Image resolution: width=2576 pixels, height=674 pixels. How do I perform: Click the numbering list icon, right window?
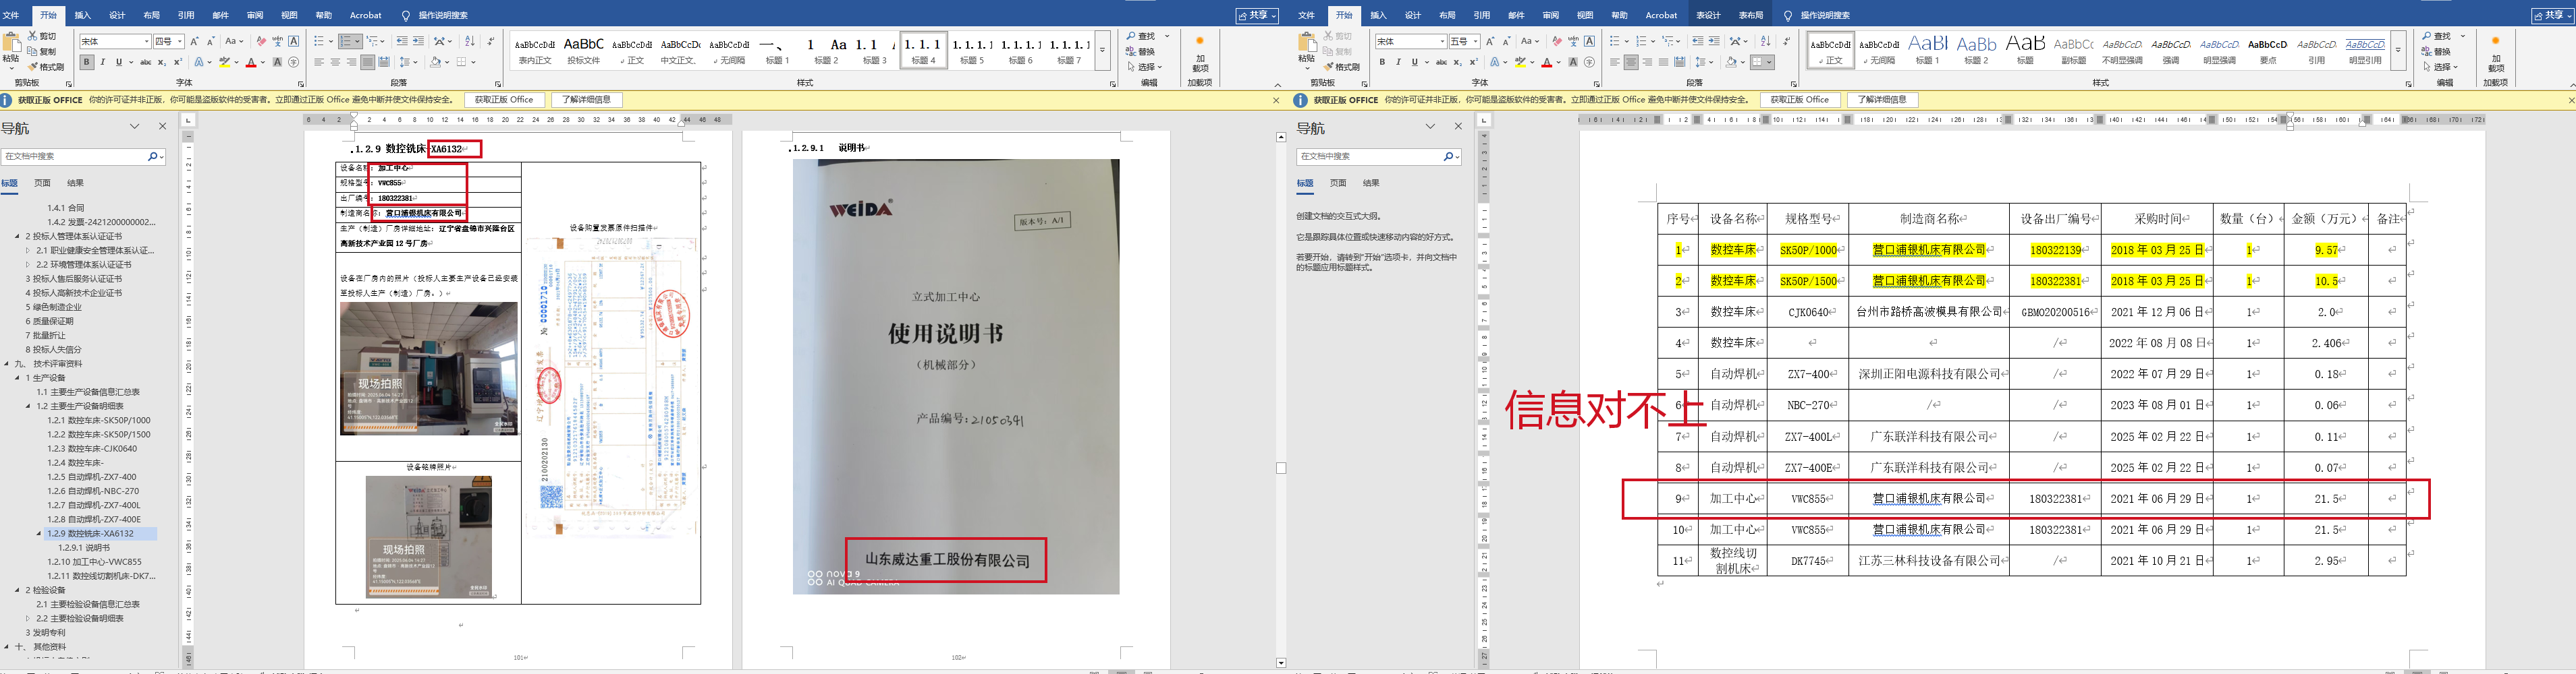click(1642, 41)
